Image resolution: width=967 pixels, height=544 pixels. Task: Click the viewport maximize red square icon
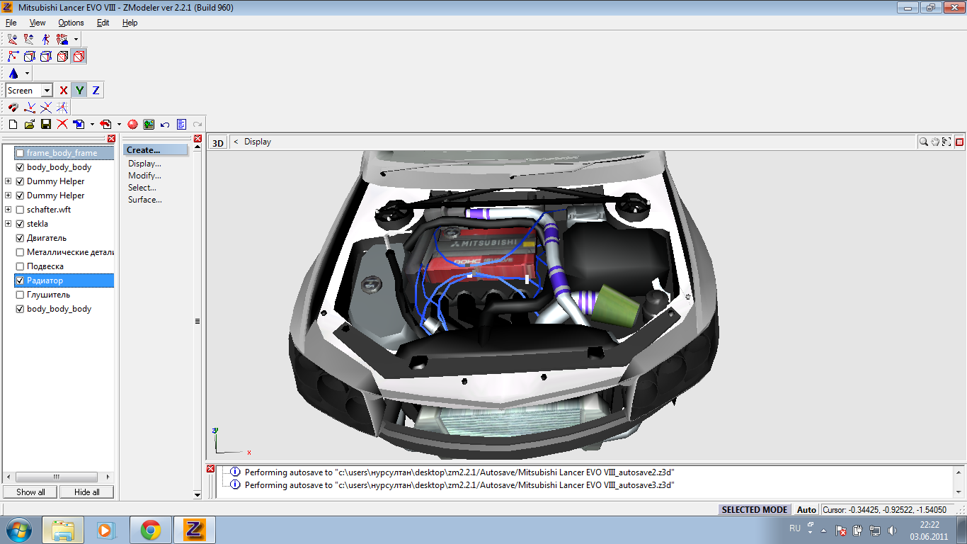959,142
